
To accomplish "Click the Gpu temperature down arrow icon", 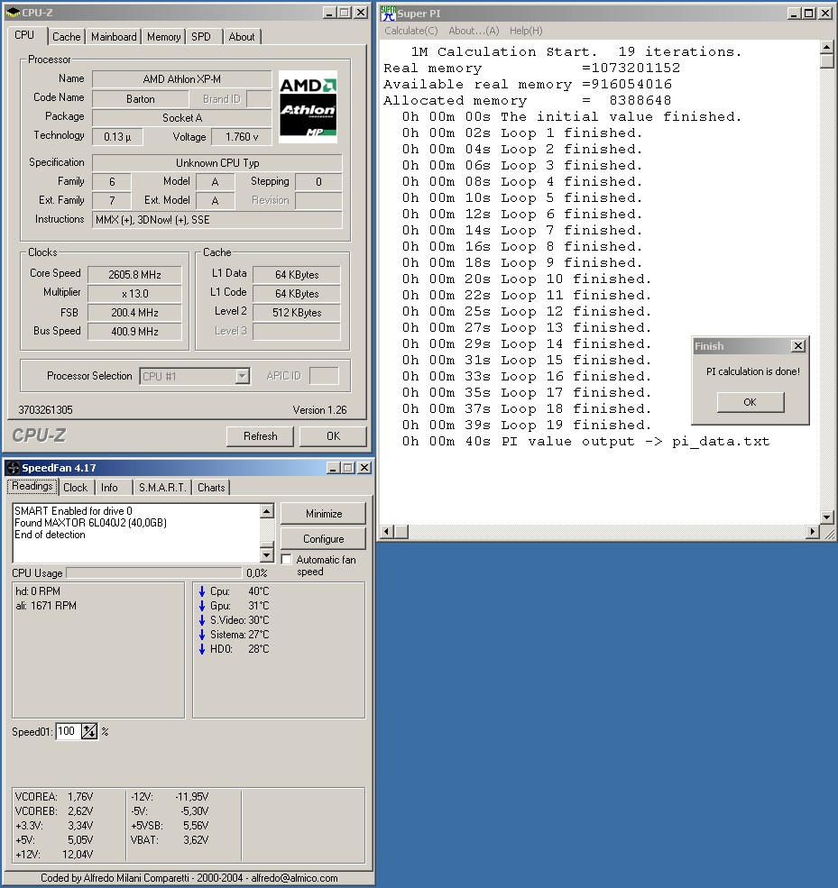I will (x=202, y=606).
